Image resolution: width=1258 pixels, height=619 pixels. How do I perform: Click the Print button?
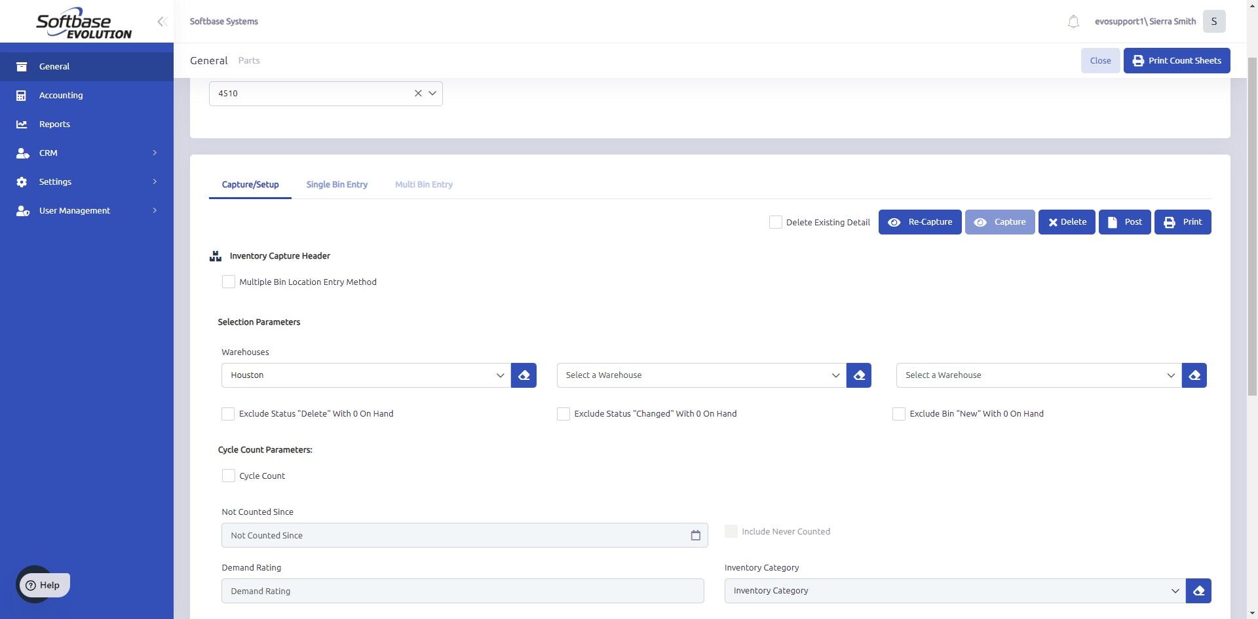tap(1183, 222)
